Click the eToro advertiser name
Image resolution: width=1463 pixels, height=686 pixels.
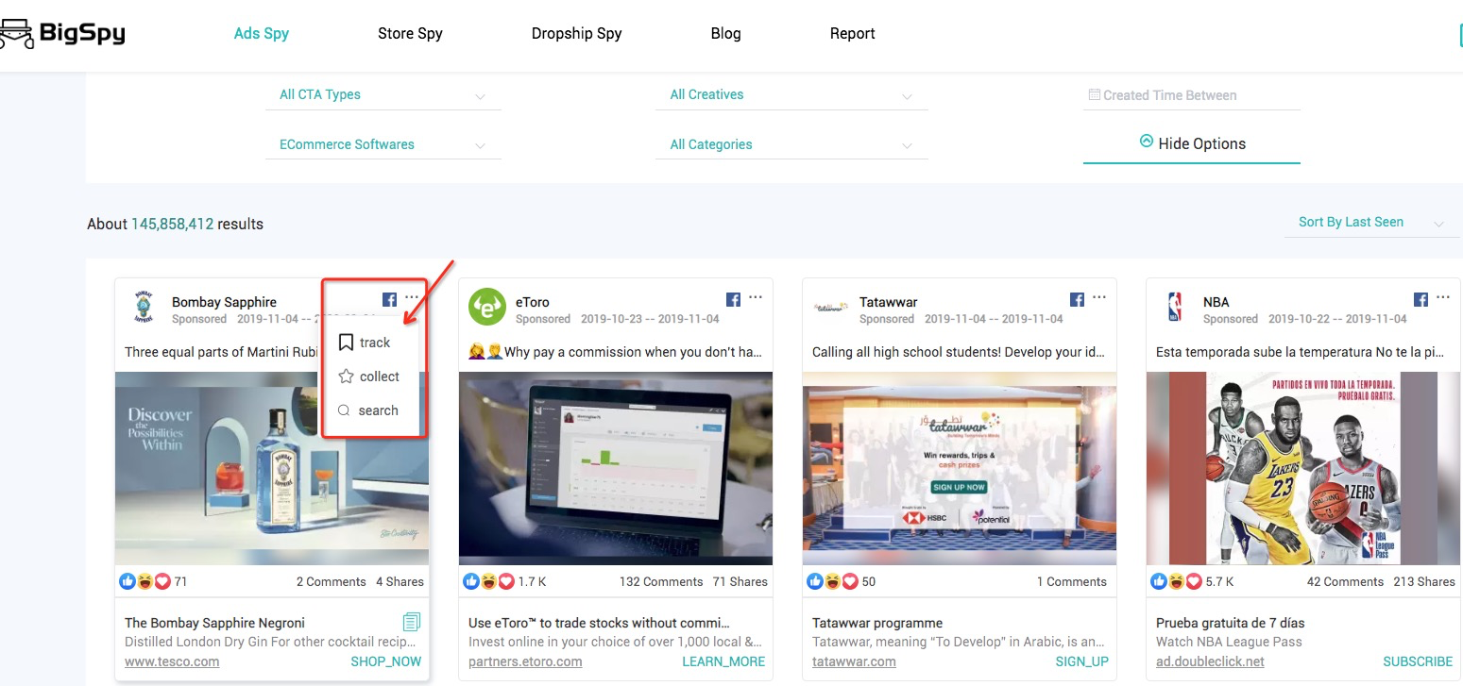point(533,302)
